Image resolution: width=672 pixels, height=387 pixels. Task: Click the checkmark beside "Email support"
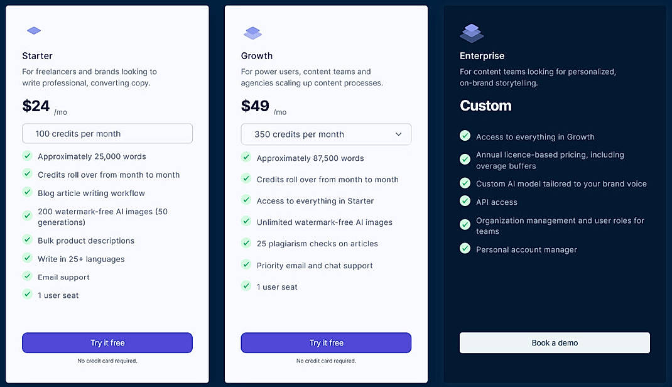tap(28, 276)
